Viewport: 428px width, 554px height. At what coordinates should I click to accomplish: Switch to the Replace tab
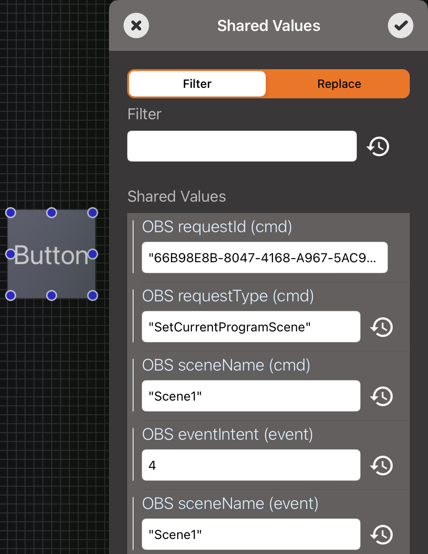[339, 84]
